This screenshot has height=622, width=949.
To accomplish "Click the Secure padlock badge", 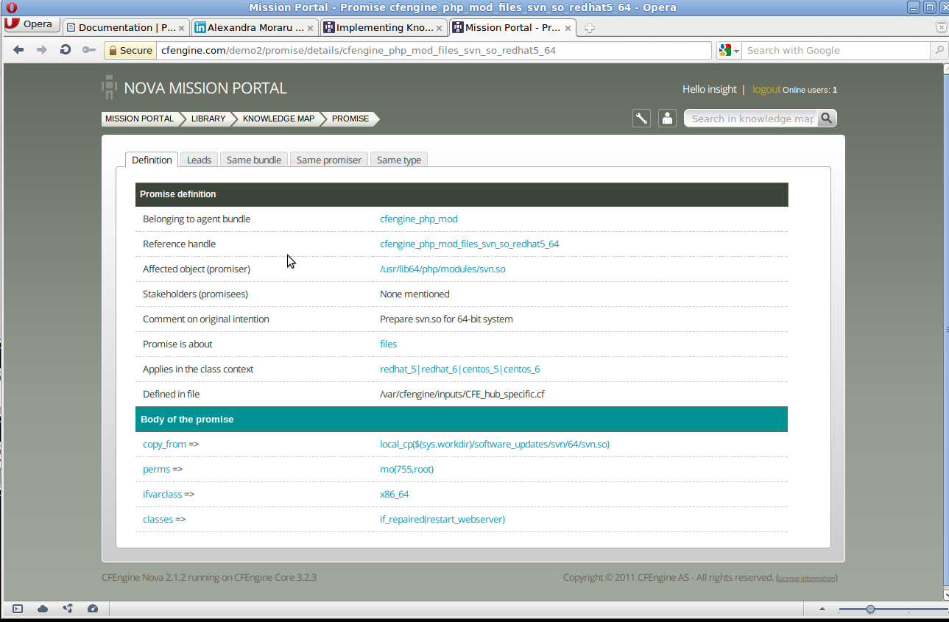I will 130,50.
